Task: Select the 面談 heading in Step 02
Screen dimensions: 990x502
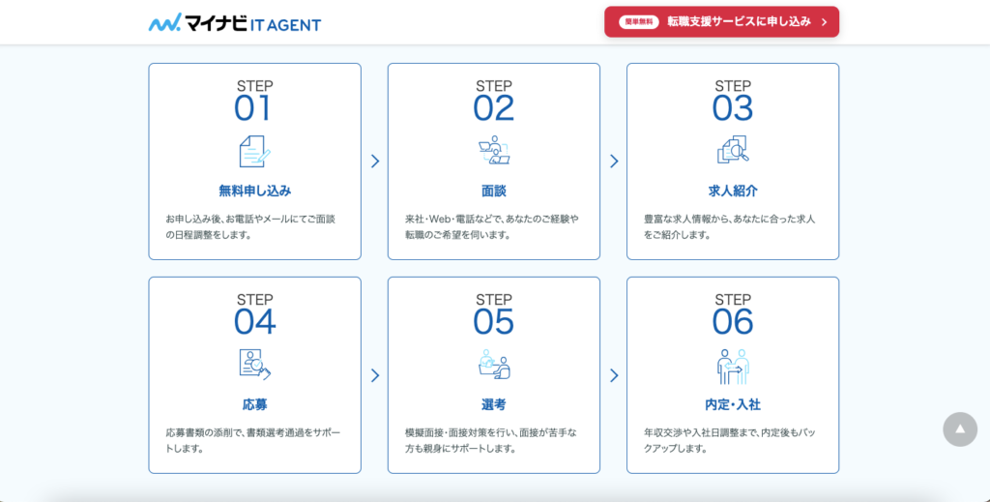Action: (x=494, y=191)
